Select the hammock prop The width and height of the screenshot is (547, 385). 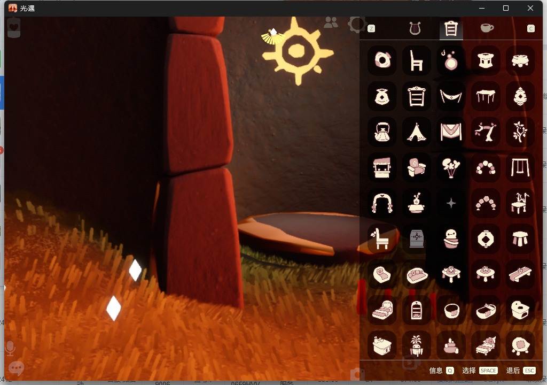pos(451,96)
